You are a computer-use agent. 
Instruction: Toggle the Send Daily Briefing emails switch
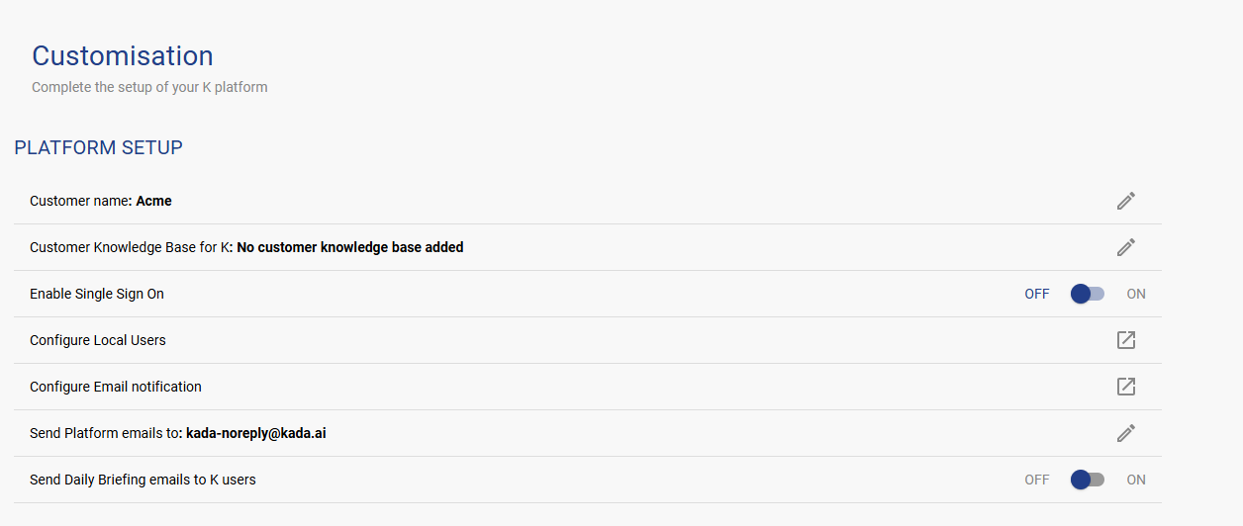[x=1088, y=480]
